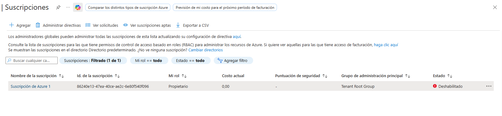Click Cambiar directorios link
This screenshot has height=116, width=502.
point(206,50)
